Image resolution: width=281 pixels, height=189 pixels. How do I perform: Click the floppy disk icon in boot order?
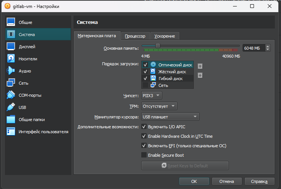[x=153, y=78]
